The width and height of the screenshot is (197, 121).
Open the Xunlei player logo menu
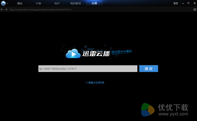click(x=3, y=3)
